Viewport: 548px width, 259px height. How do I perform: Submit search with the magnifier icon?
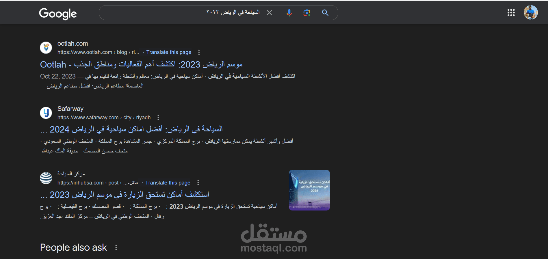coord(325,13)
